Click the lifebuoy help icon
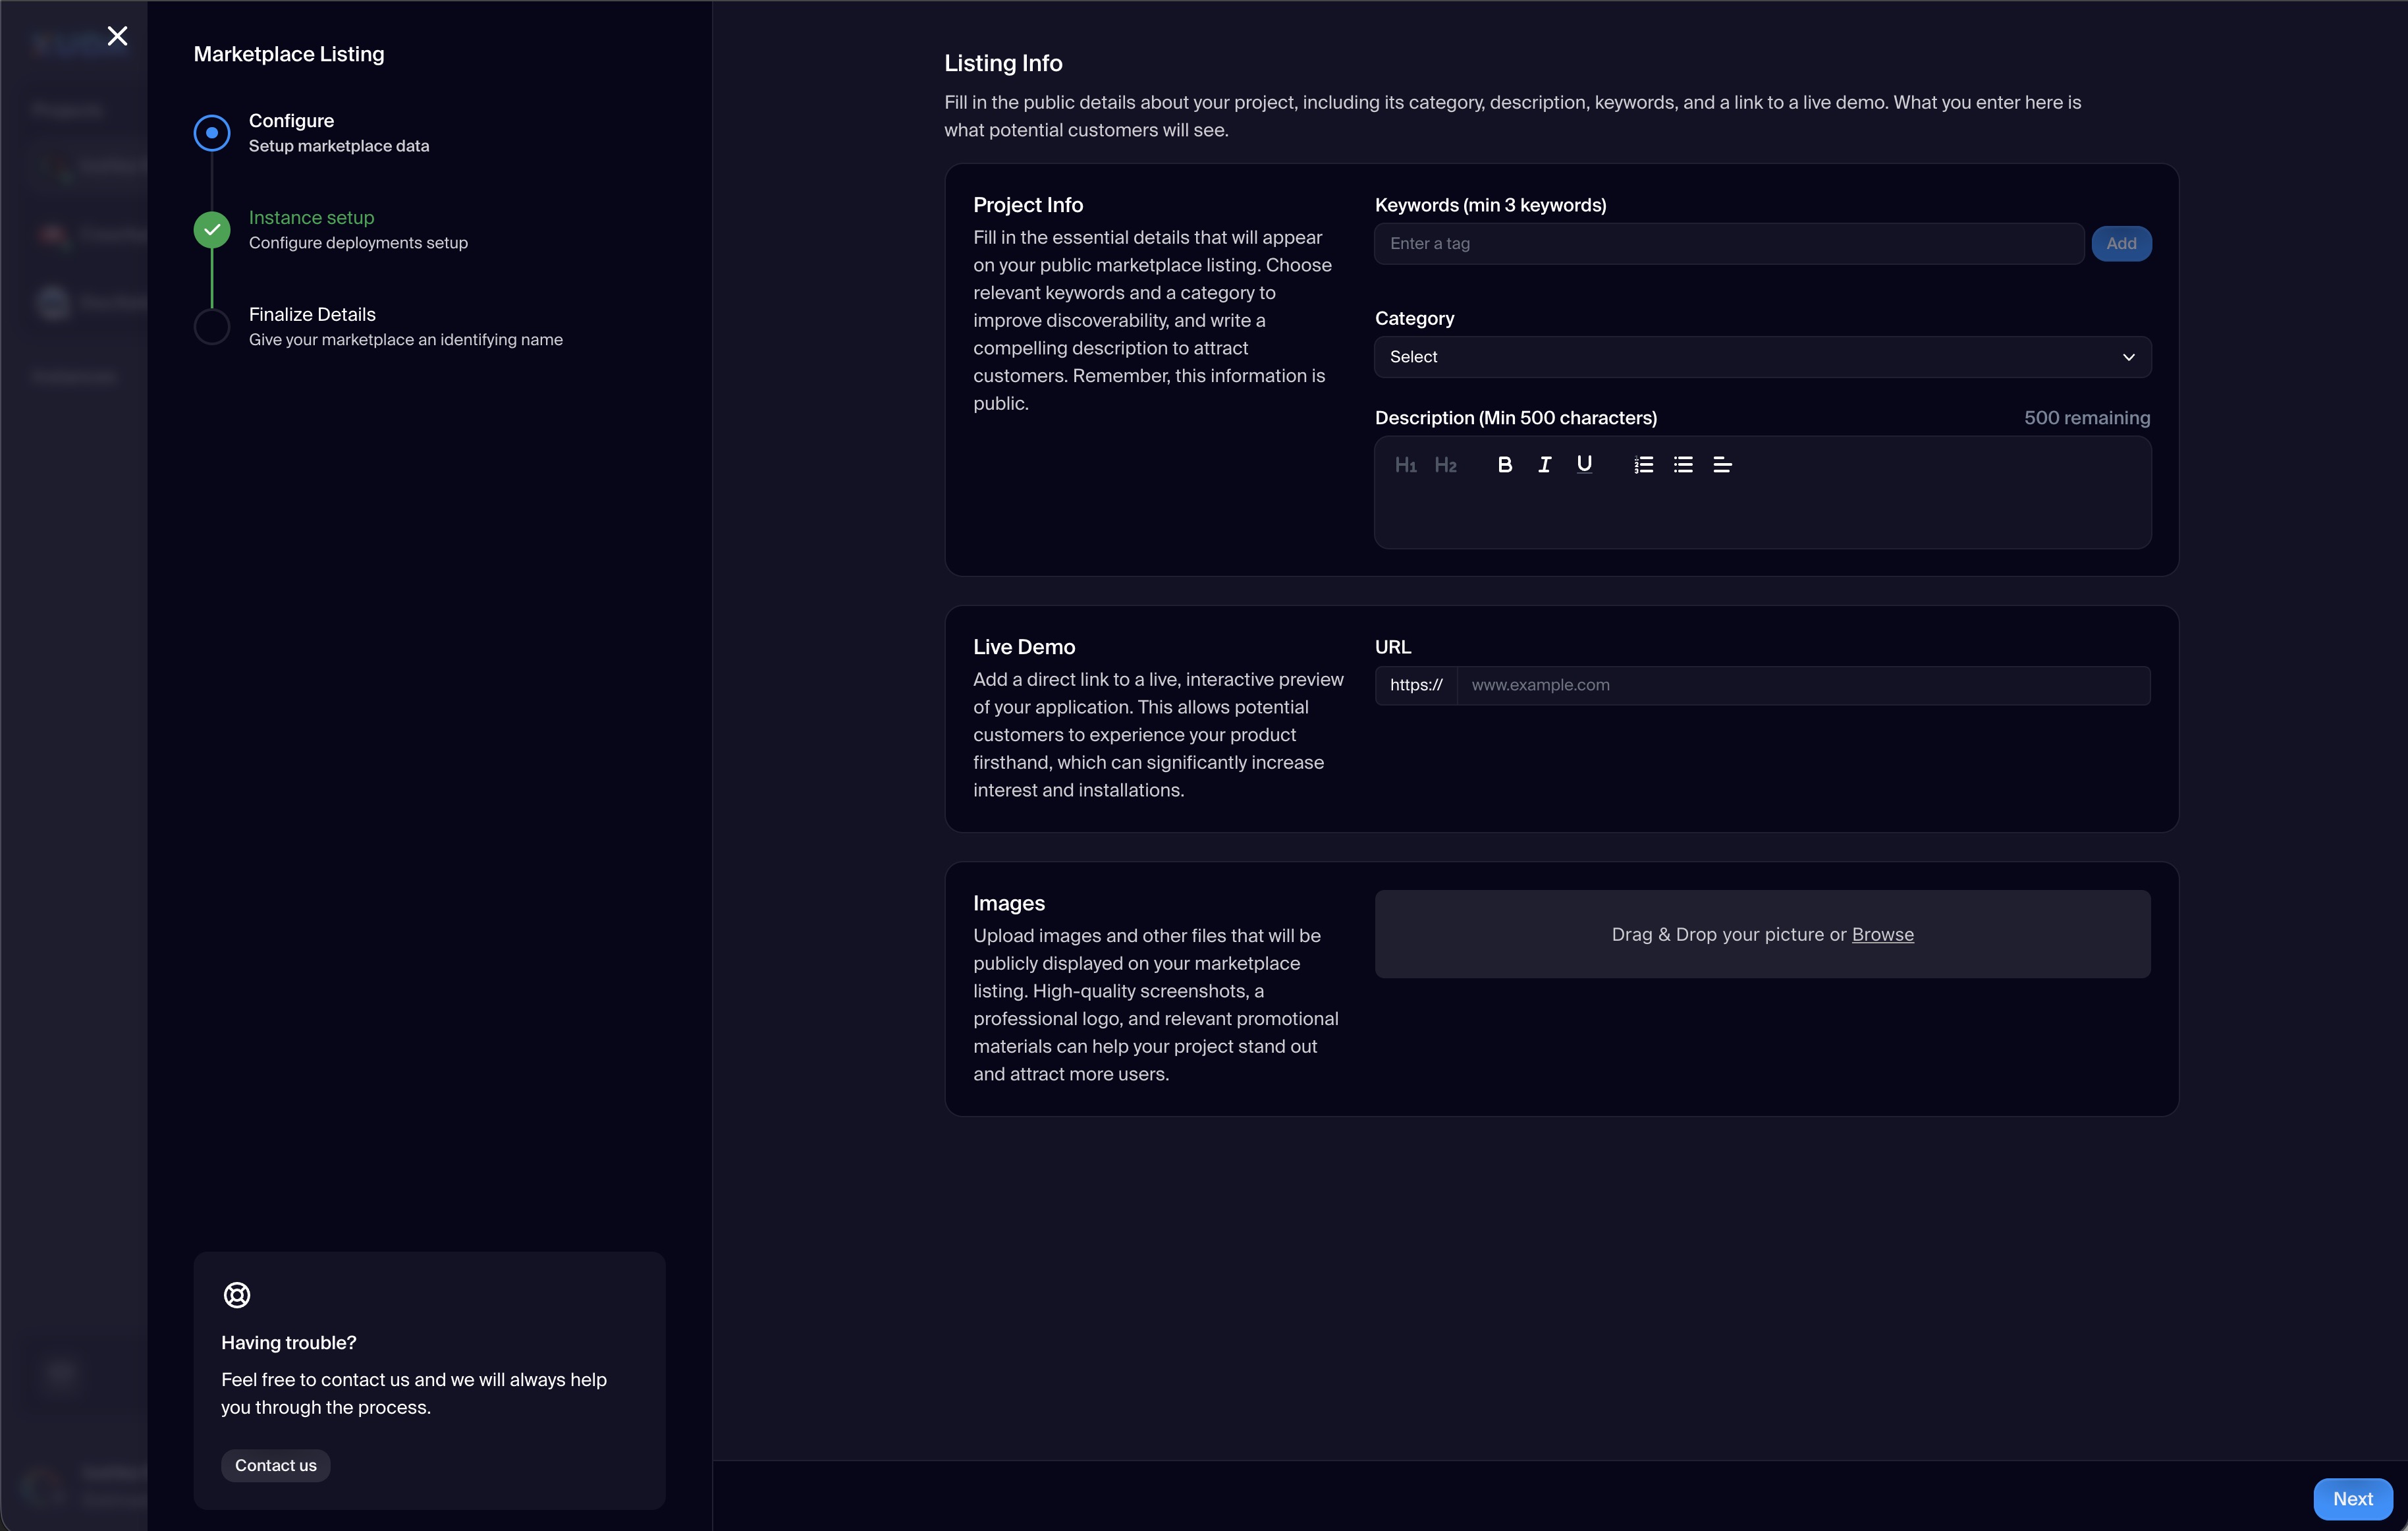The width and height of the screenshot is (2408, 1531). 237,1295
